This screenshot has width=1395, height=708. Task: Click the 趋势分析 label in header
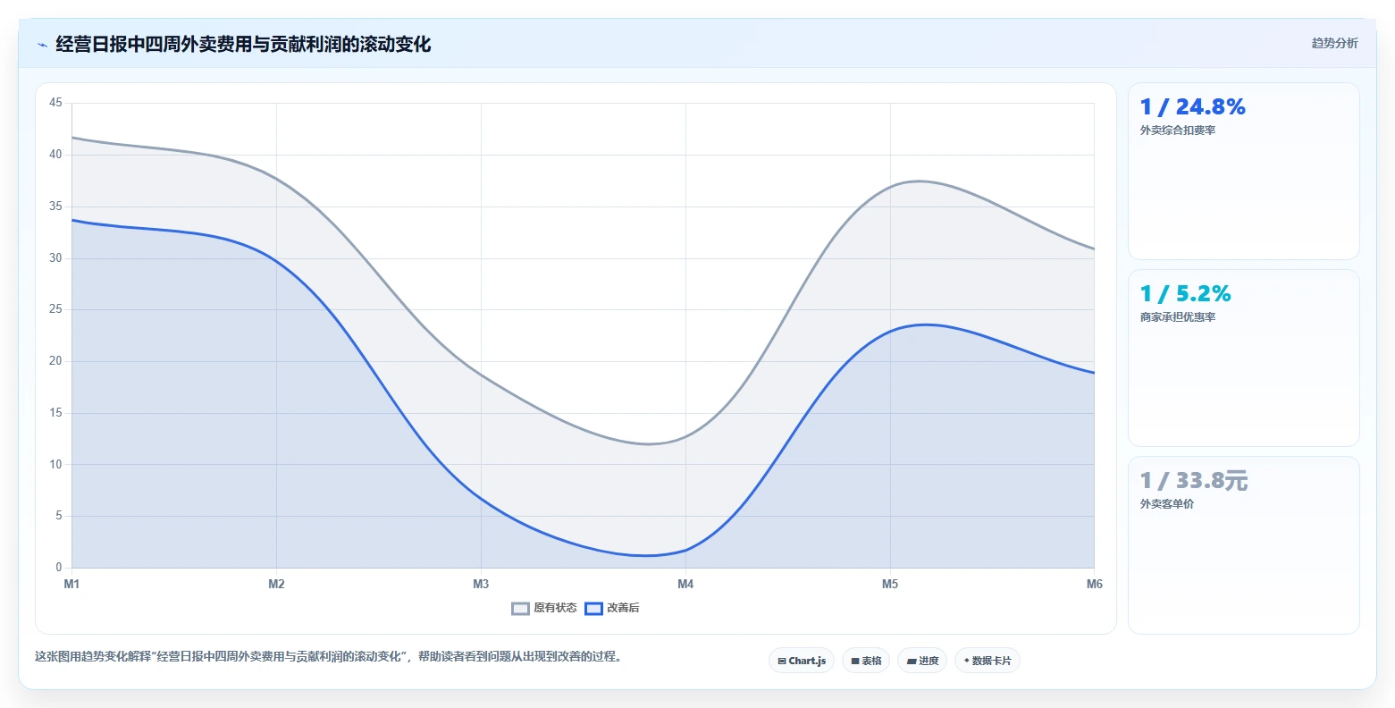tap(1334, 43)
